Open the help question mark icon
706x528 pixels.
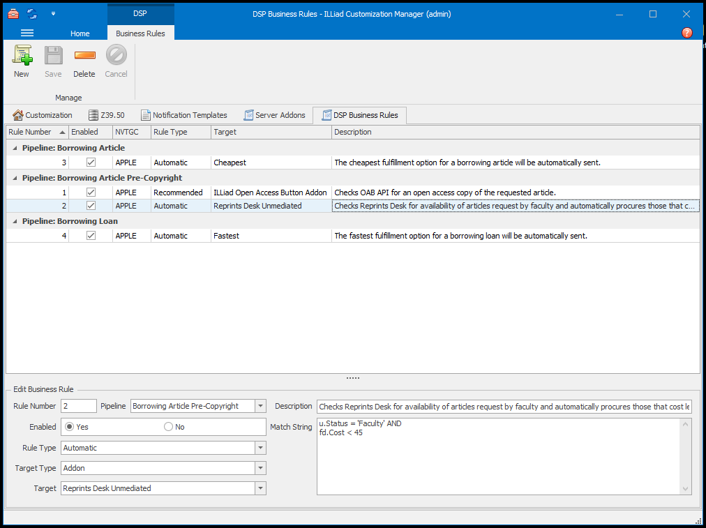[x=686, y=33]
